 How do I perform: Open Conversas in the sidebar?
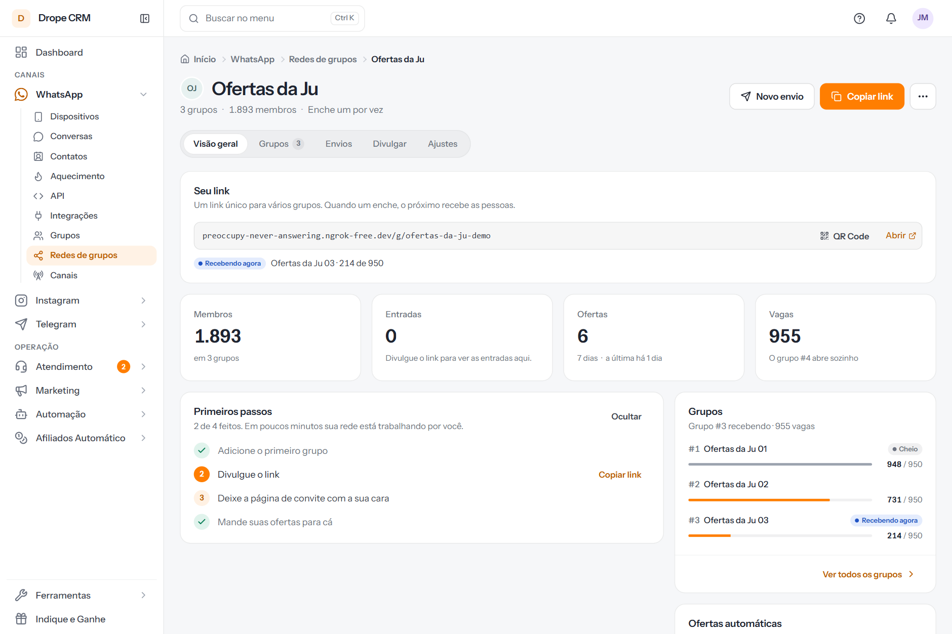click(91, 136)
